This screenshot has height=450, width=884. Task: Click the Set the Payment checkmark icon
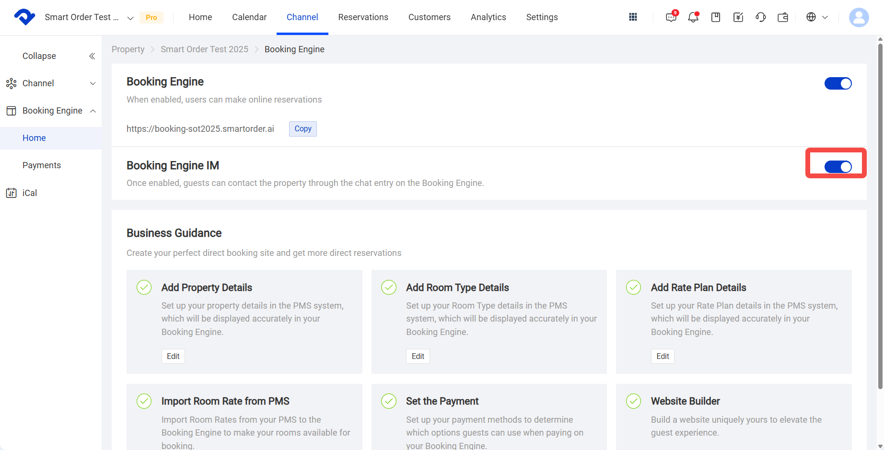click(389, 401)
